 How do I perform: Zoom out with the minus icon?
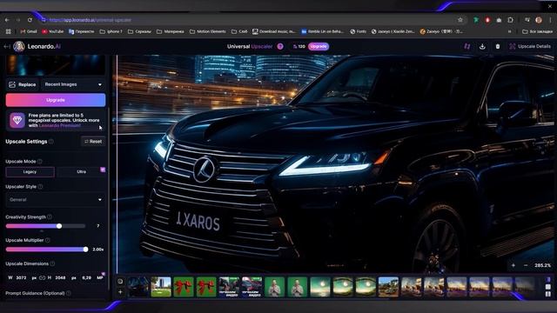pyautogui.click(x=526, y=265)
